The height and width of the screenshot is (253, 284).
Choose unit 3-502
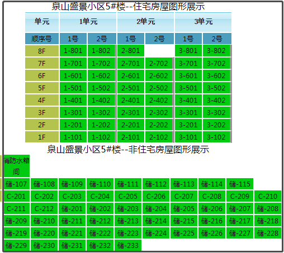pyautogui.click(x=216, y=88)
